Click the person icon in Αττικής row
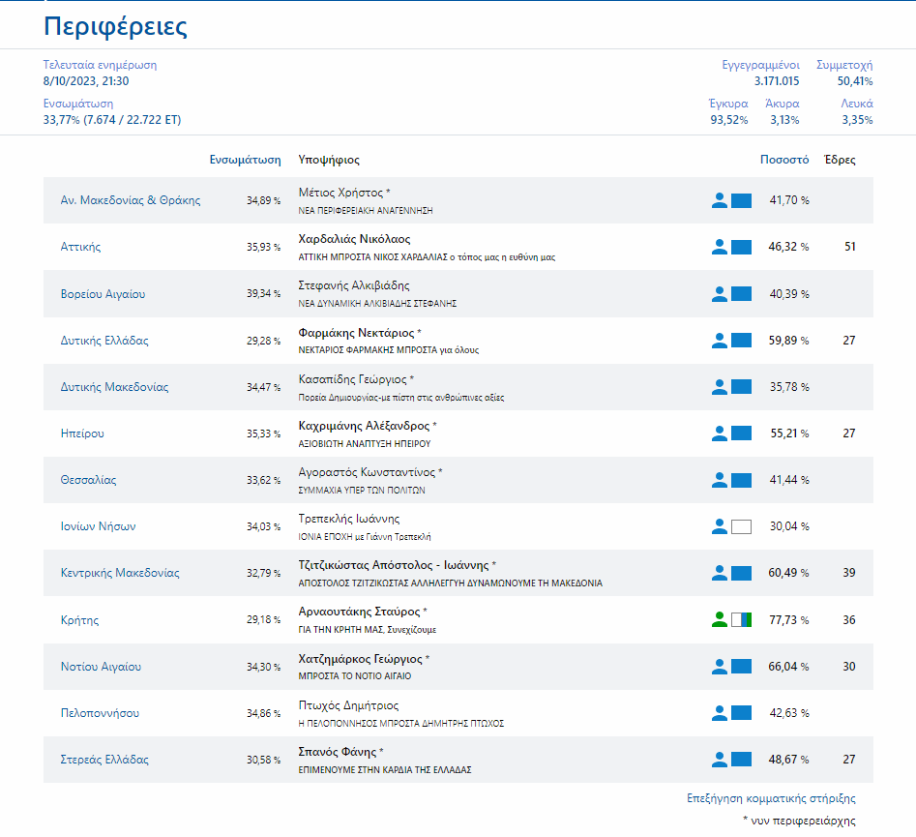Viewport: 916px width, 837px height. pos(719,247)
